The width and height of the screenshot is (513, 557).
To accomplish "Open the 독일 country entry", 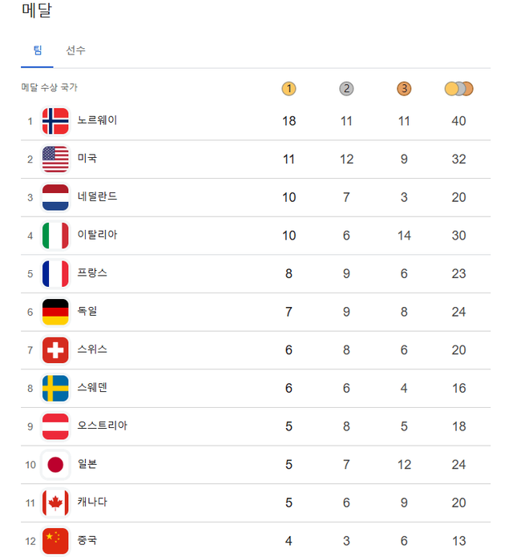I will click(x=87, y=311).
